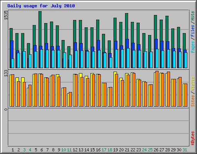
Task: Click the orange Sites bar for day 11
Action: click(x=70, y=99)
